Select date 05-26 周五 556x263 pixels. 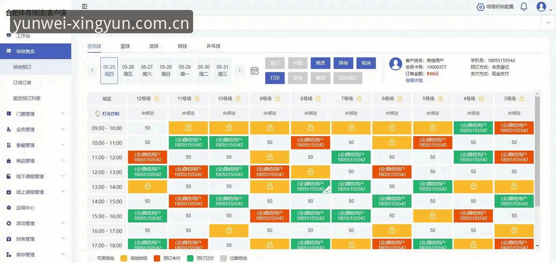(x=128, y=71)
